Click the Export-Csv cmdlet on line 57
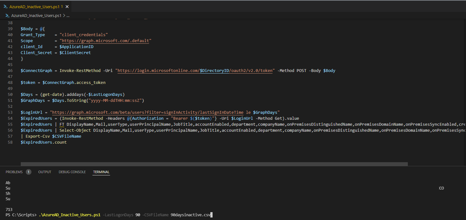 point(38,136)
